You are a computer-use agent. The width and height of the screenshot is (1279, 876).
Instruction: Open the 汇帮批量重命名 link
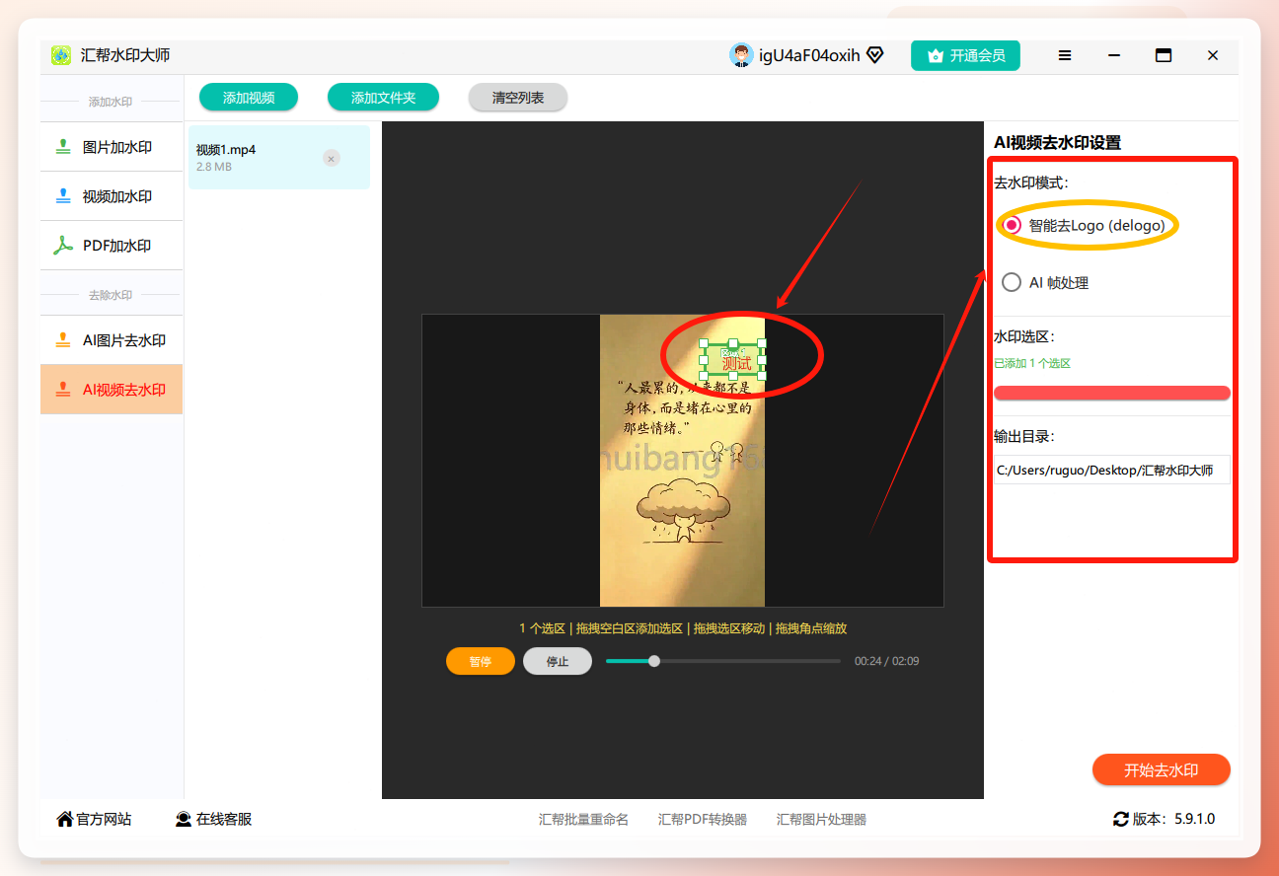[583, 819]
